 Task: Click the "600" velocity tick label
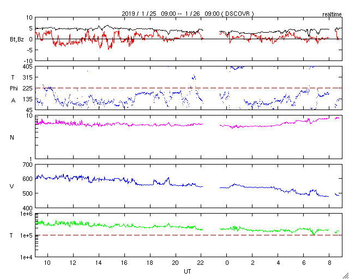(x=28, y=179)
